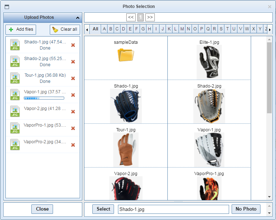
Task: Collapse the Upload Photos panel
Action: coord(78,18)
